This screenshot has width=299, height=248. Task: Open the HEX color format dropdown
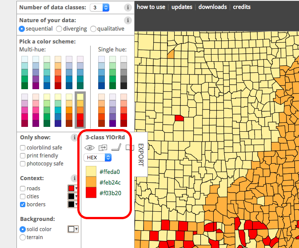[x=98, y=157]
